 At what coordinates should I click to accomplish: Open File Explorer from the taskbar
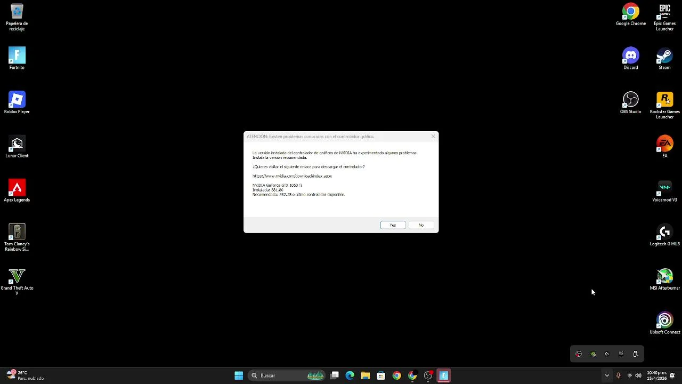point(366,375)
